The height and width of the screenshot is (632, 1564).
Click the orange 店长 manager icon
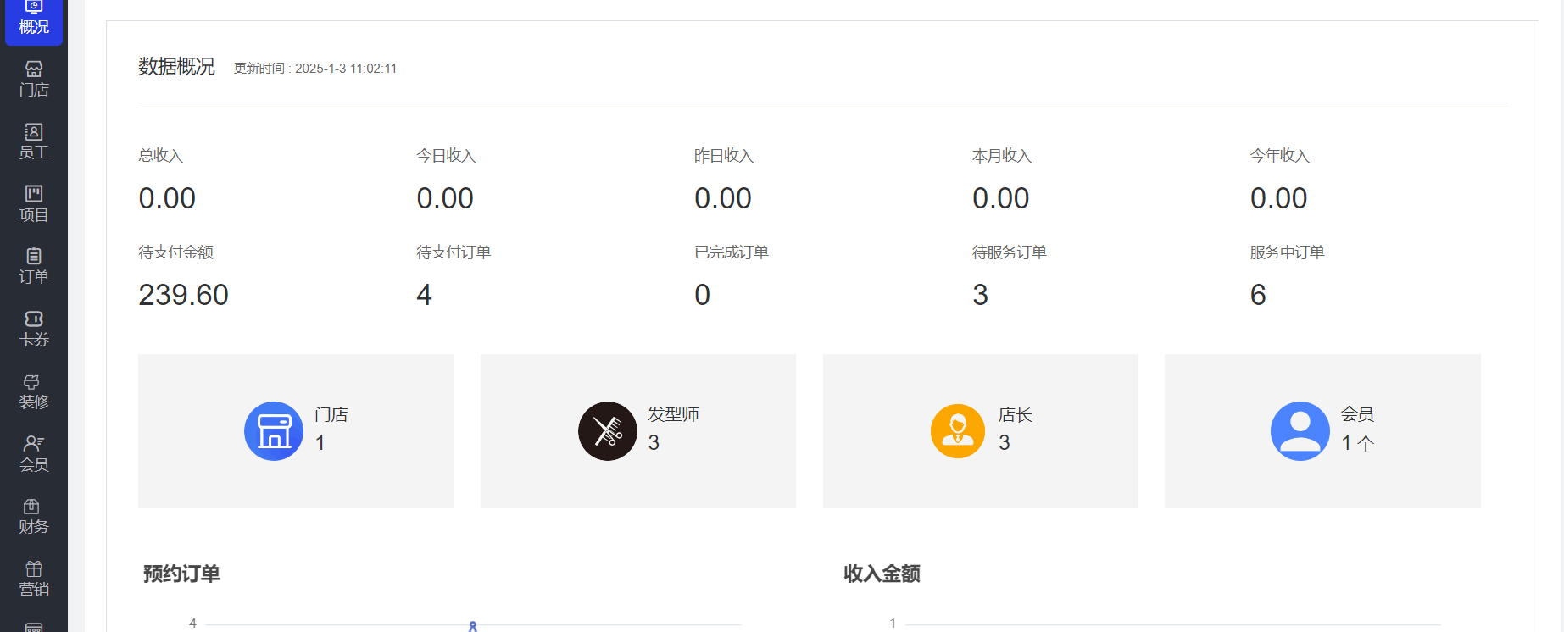point(958,431)
